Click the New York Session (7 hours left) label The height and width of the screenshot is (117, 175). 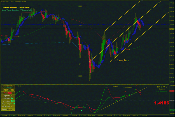pos(17,10)
